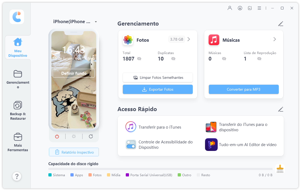Expand Músicas details with chevron arrow

pos(275,39)
